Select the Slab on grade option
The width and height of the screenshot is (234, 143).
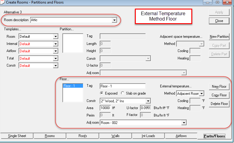123,93
